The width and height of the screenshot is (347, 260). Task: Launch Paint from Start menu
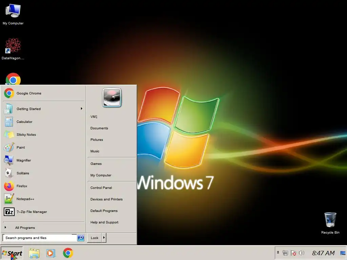click(44, 148)
